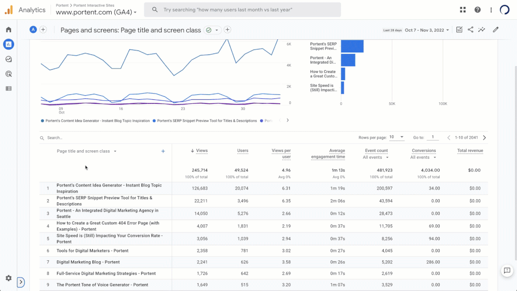Add a filter with plus icon after title

(x=228, y=30)
